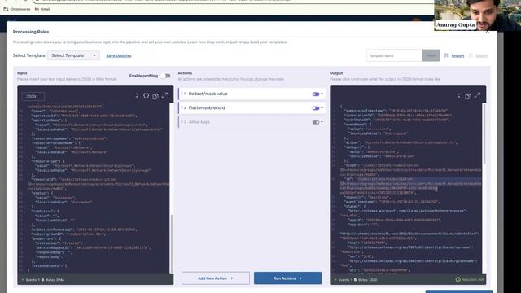Select the JSON format tab in Input

click(x=33, y=96)
